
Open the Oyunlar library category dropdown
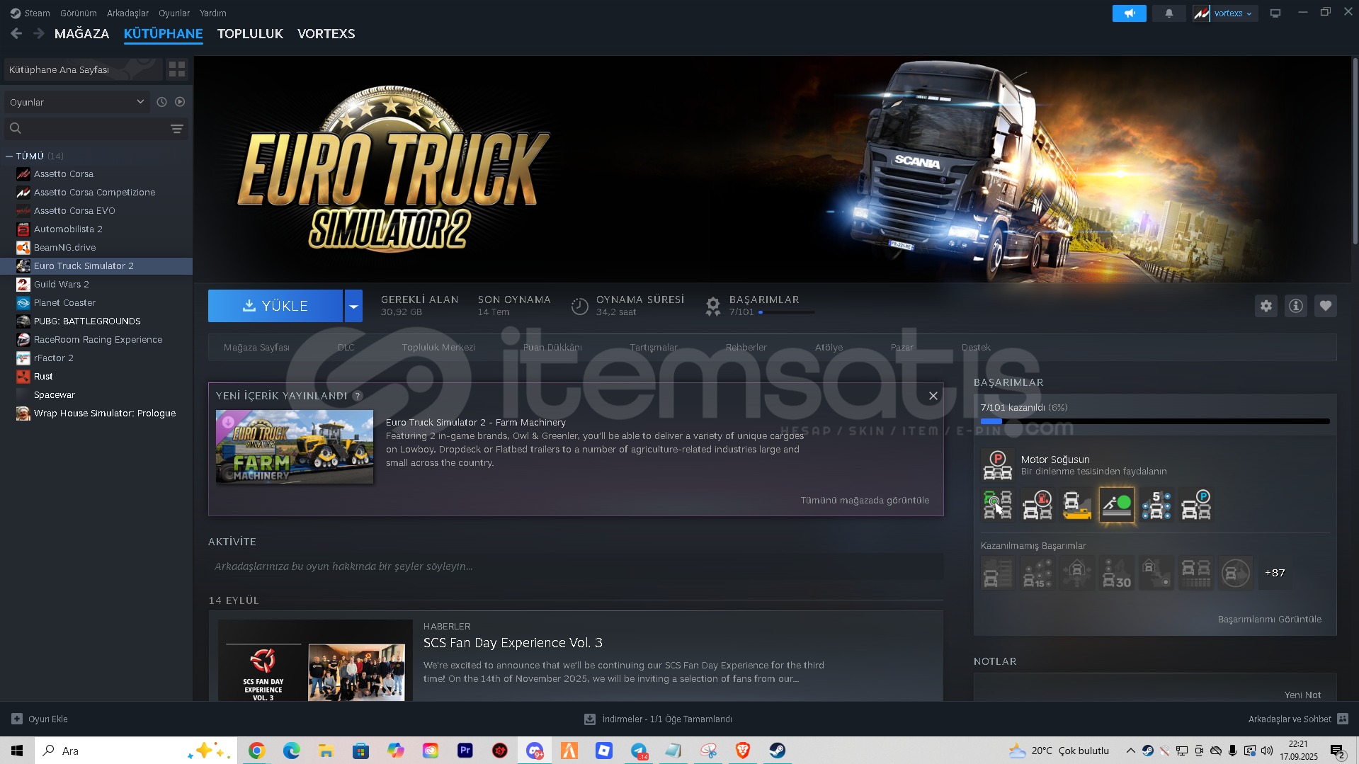pyautogui.click(x=76, y=102)
